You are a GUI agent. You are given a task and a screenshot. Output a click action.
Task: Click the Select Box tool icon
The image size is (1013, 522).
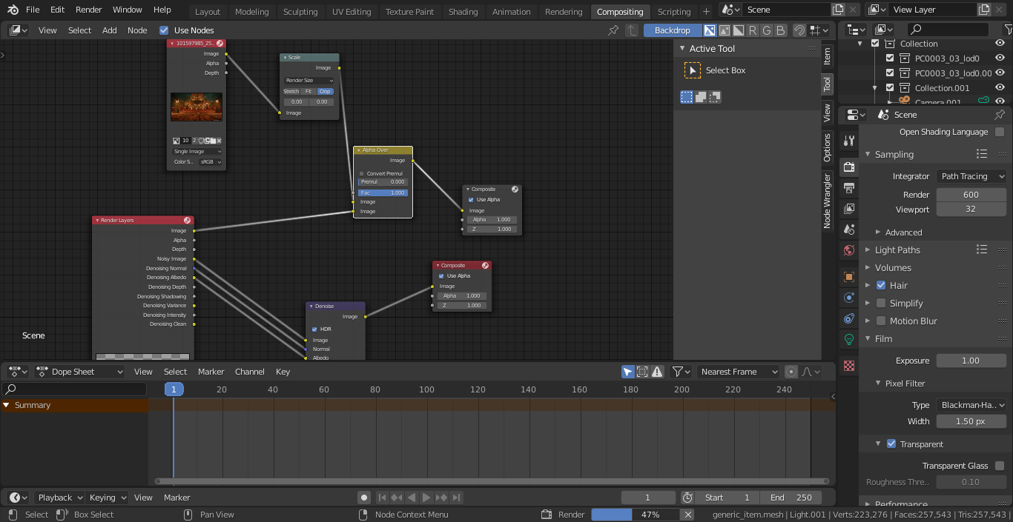(x=692, y=70)
